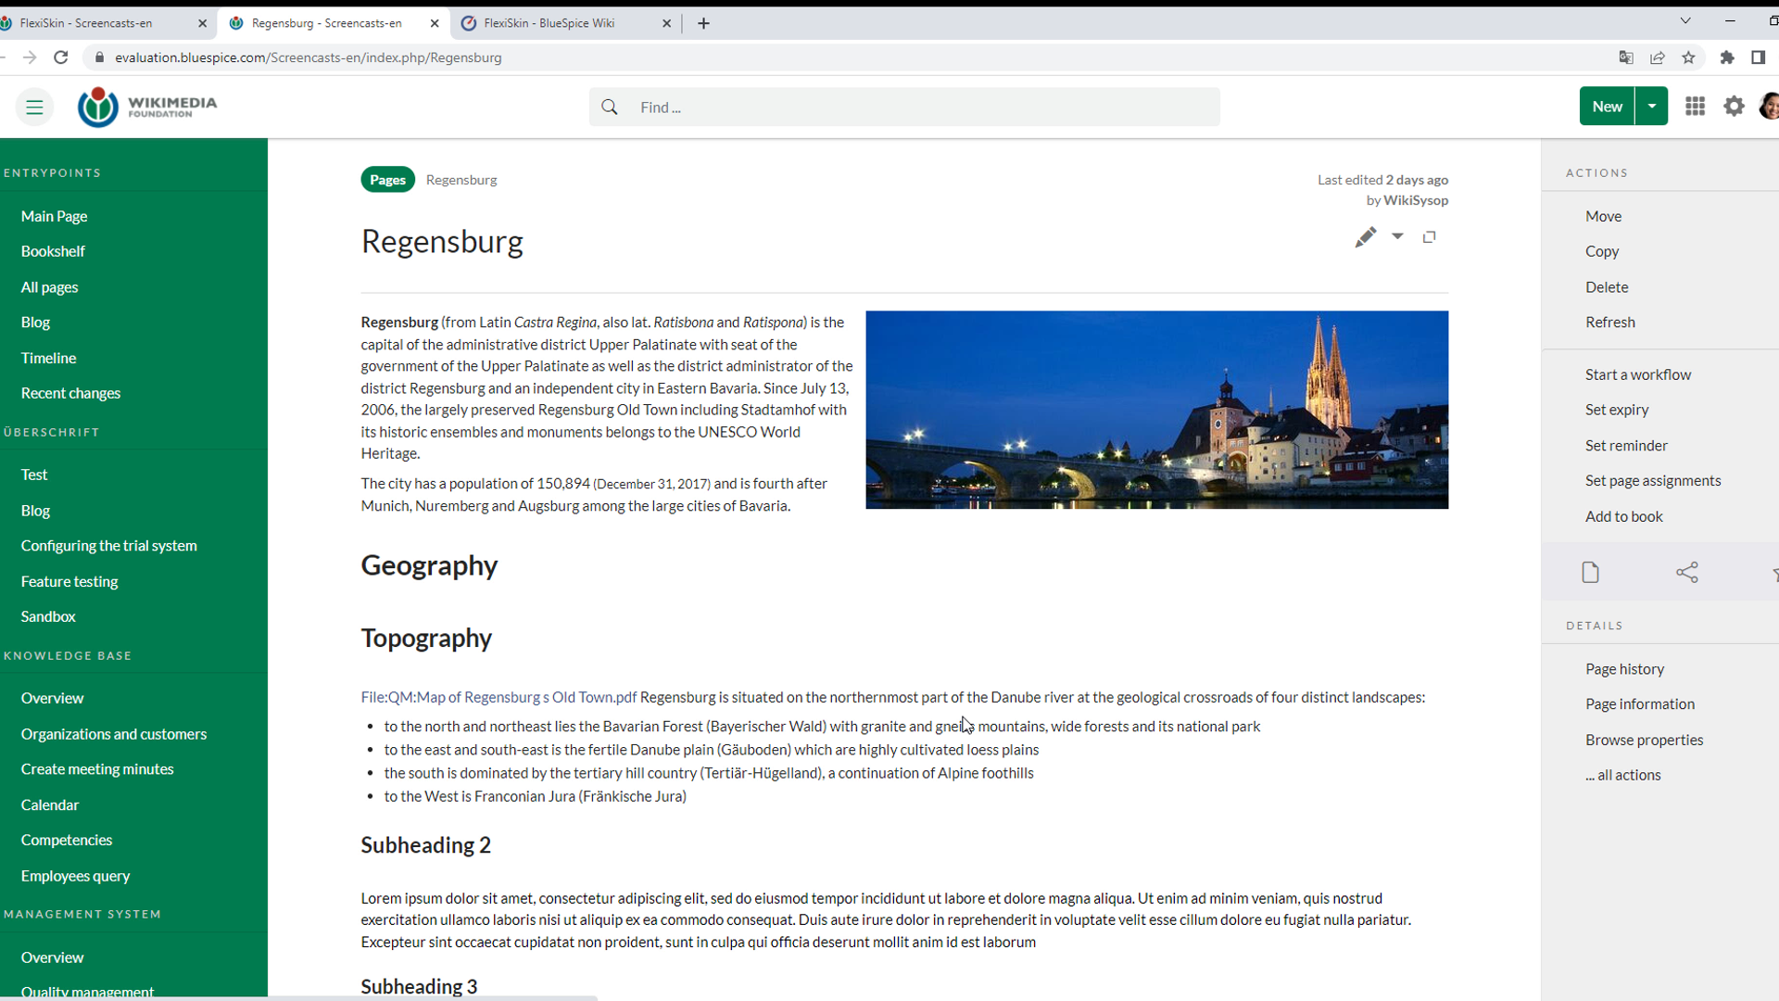
Task: Click the search magnifier icon
Action: click(x=610, y=108)
